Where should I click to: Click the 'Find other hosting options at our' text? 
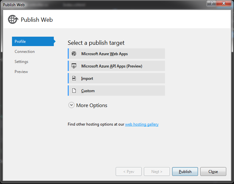(x=96, y=124)
